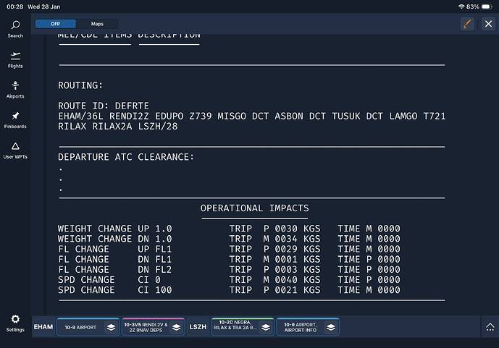Tap the date Wed 28 Jan
This screenshot has width=499, height=348.
44,7
